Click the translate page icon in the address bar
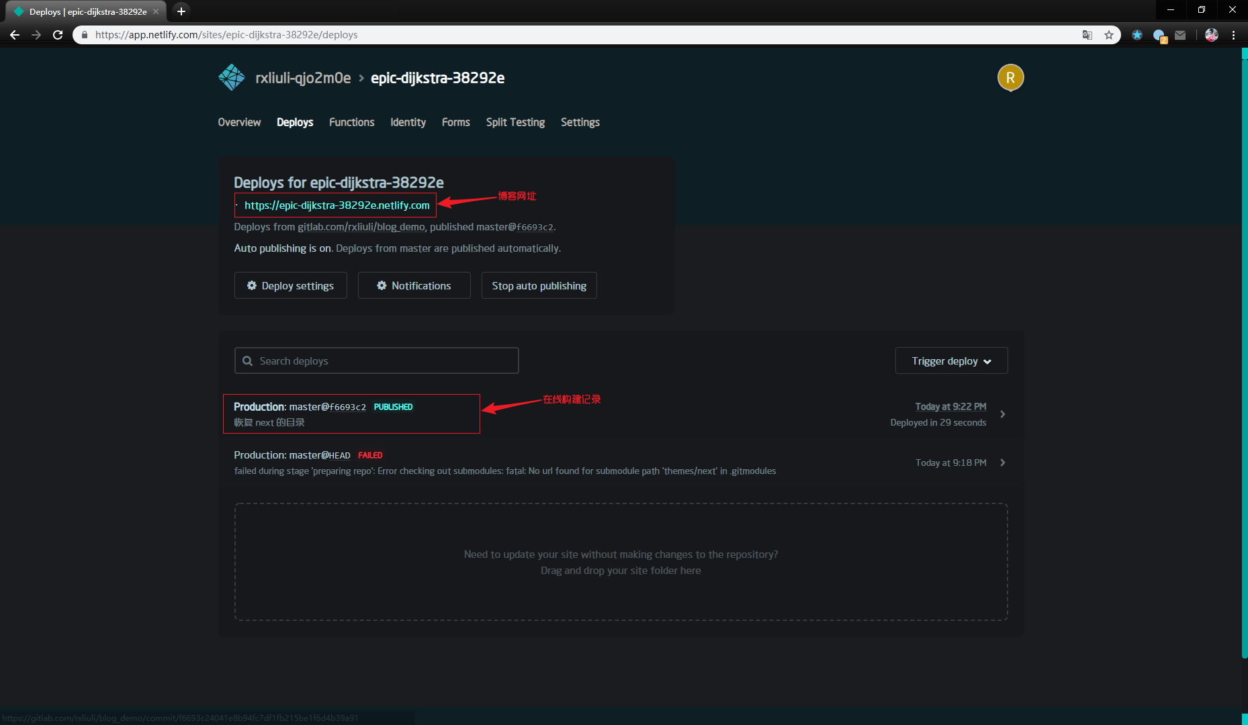 [1087, 35]
